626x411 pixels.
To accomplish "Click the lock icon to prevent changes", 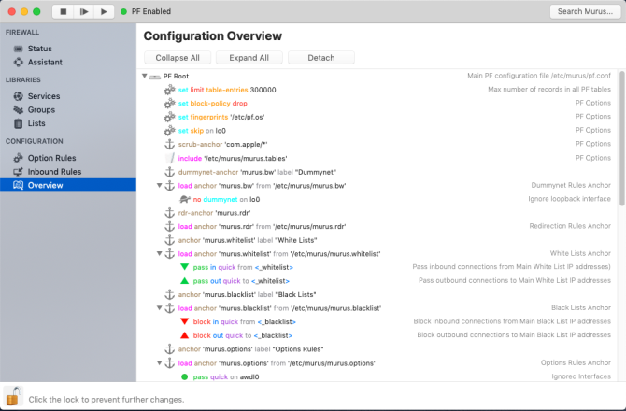I will pos(13,396).
